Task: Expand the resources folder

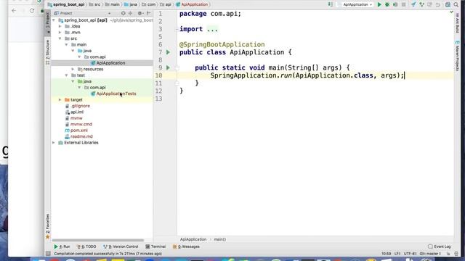Action: [x=73, y=70]
